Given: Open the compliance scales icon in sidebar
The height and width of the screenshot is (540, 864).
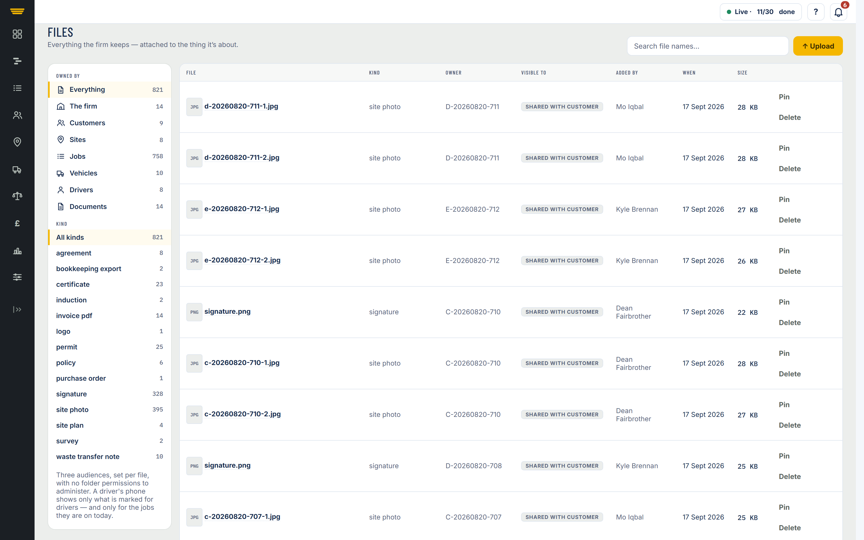Looking at the screenshot, I should coord(17,196).
